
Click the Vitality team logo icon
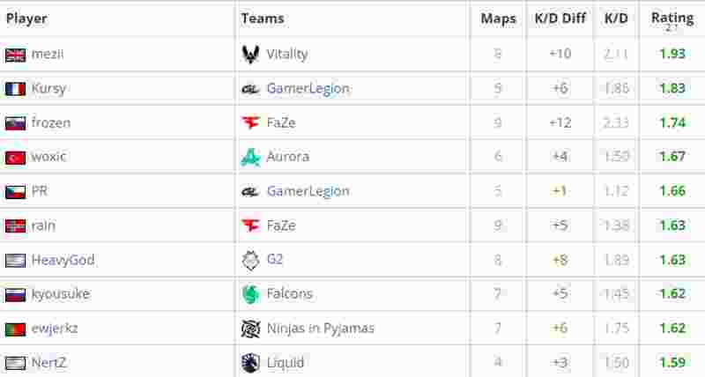(x=250, y=55)
